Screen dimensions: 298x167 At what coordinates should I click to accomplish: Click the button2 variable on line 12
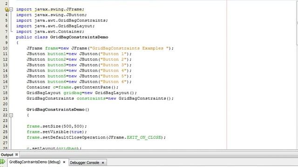click(57, 59)
